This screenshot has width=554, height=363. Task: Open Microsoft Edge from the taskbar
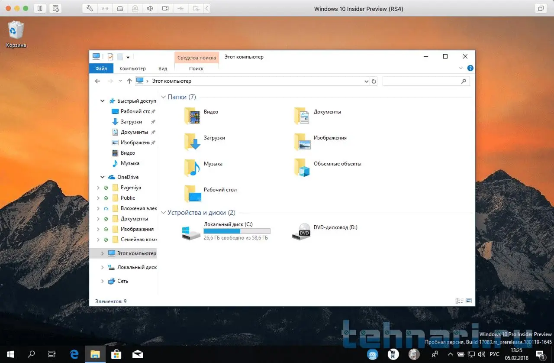[x=74, y=354]
